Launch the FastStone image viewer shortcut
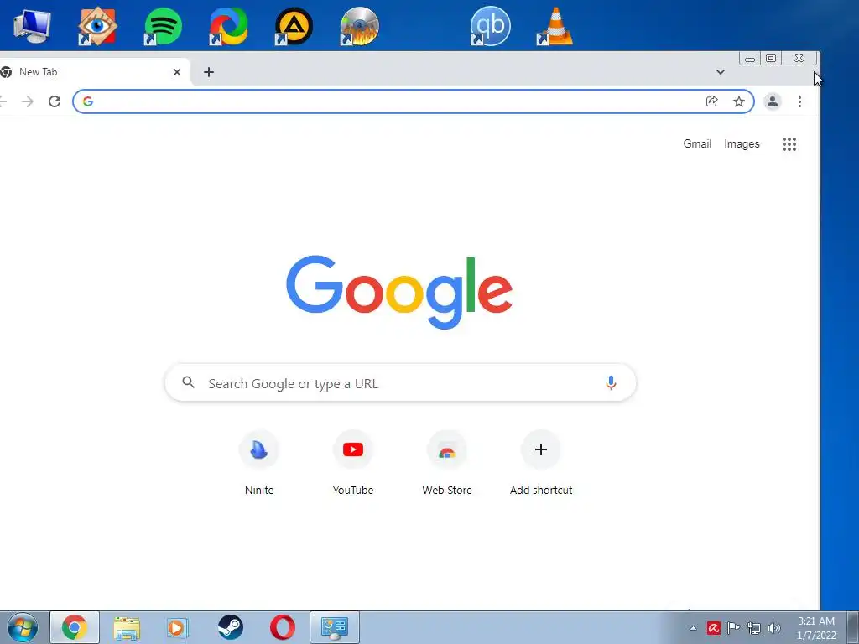Viewport: 859px width, 644px height. (97, 26)
